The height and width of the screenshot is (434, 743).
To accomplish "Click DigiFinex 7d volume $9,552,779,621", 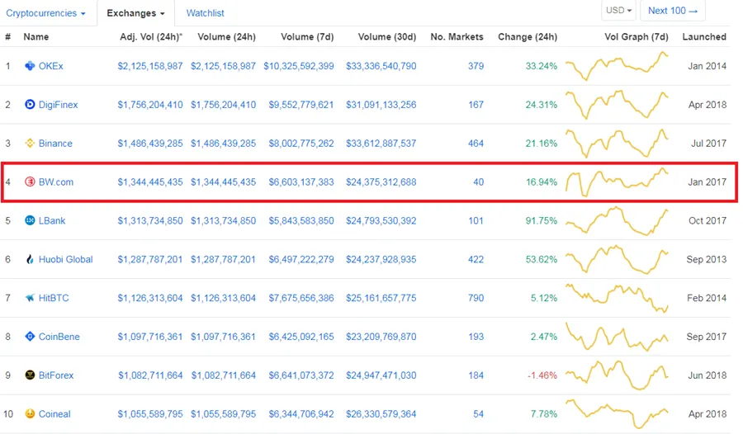I will coord(301,105).
